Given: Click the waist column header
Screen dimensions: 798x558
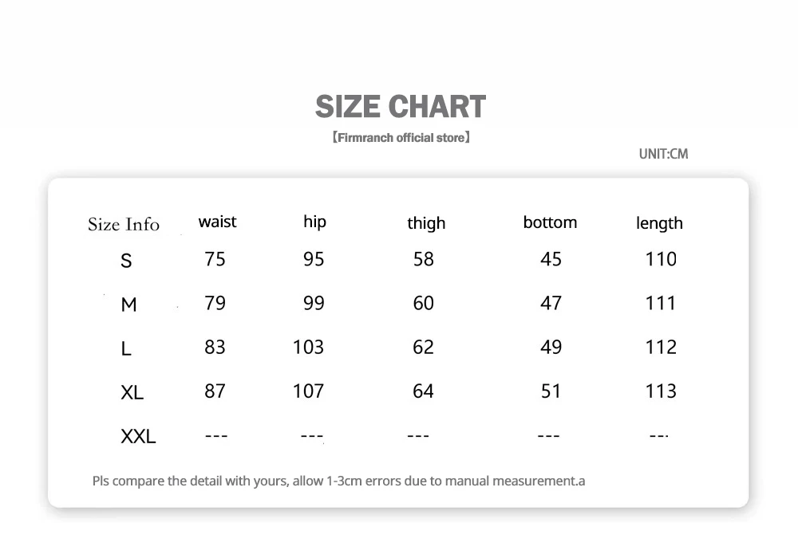Looking at the screenshot, I should pyautogui.click(x=217, y=222).
